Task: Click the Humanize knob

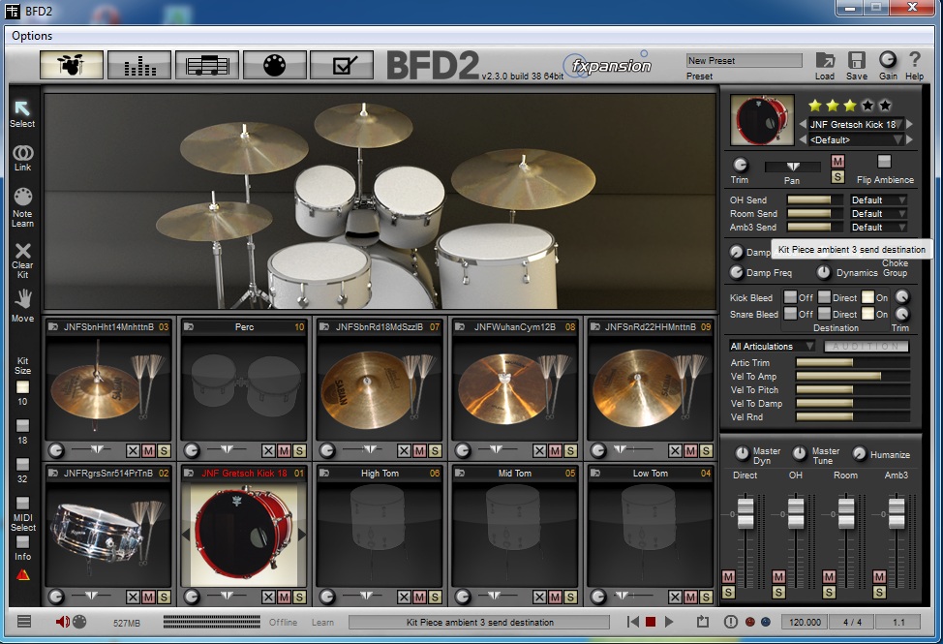Action: tap(860, 453)
